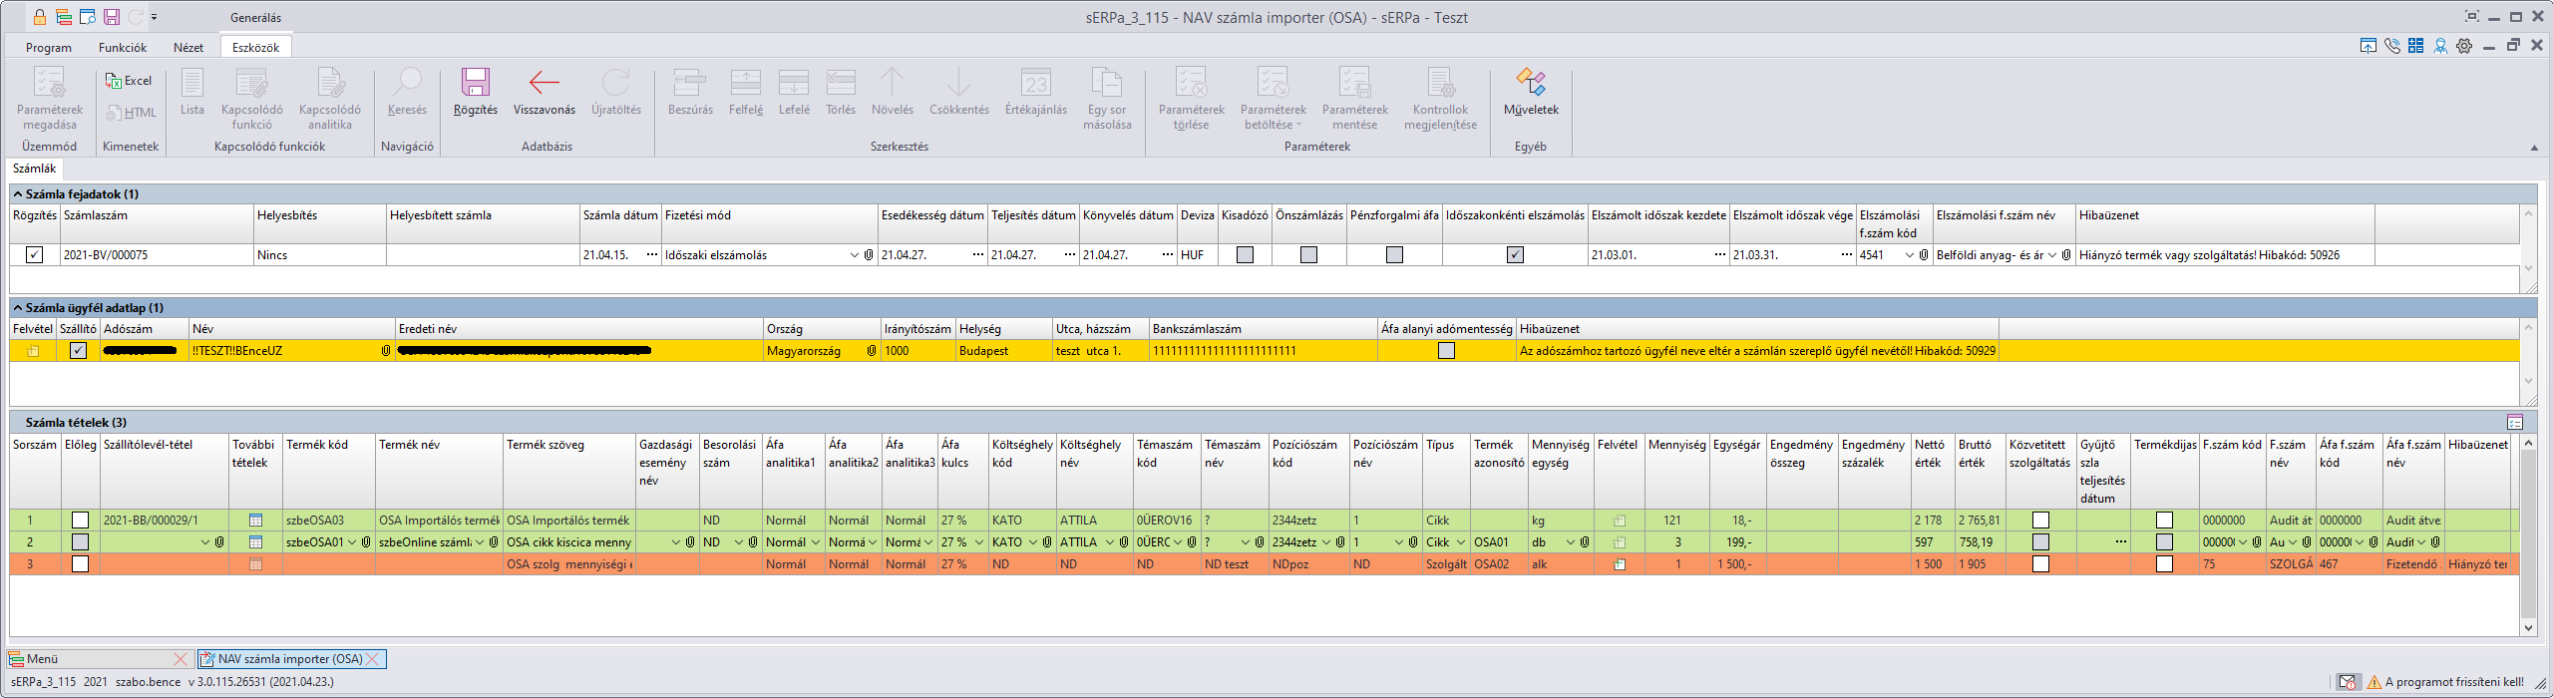Collapse the Számla fejadatok section
Image resolution: width=2553 pixels, height=698 pixels.
(18, 194)
